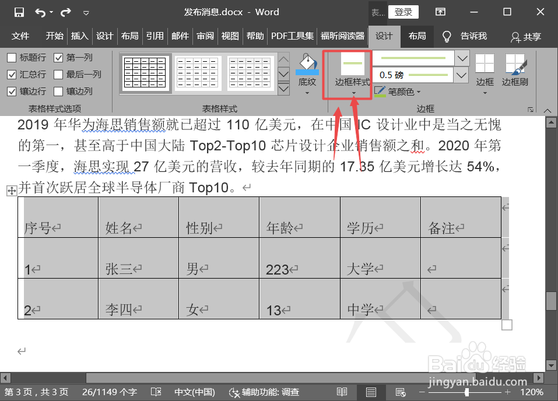Click the 登录 sign-in button
This screenshot has width=558, height=401.
(403, 12)
